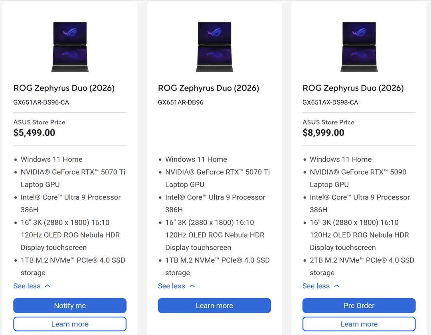
Task: Open ROG Zephyrus Duo title above GX651AR-DB96
Action: coord(208,88)
